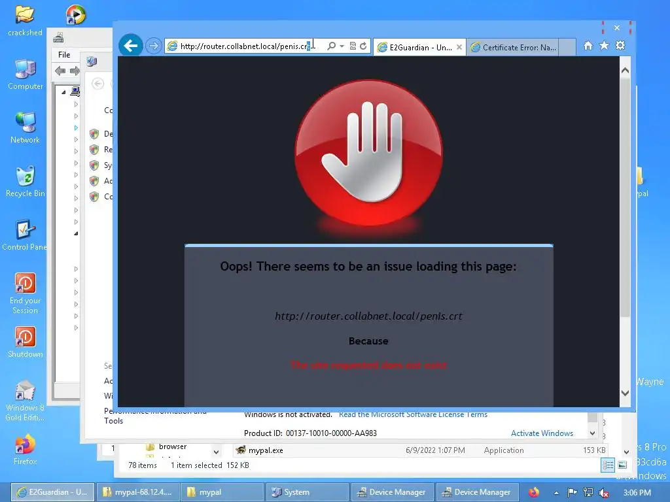Viewport: 670px width, 502px height.
Task: Open a new blank tab
Action: pos(567,47)
